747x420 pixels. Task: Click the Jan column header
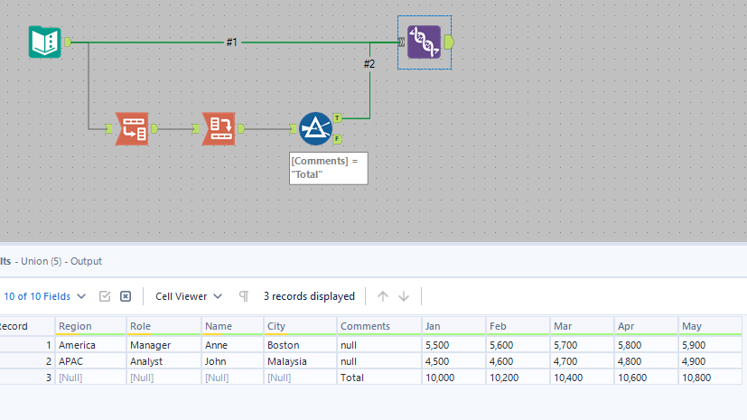(453, 326)
